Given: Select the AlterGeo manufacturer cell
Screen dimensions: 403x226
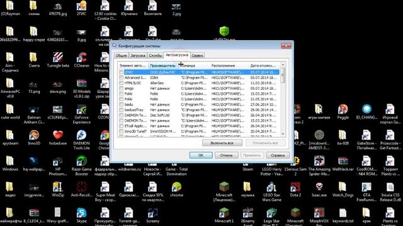Looking at the screenshot, I should tap(157, 83).
